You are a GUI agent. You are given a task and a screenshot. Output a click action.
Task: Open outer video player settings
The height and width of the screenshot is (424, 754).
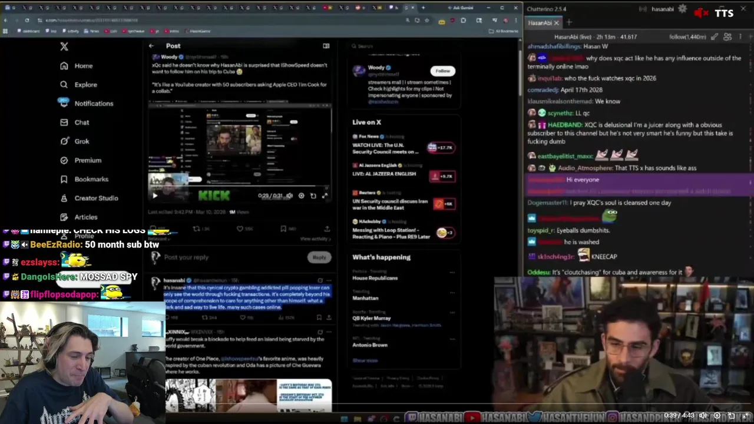pyautogui.click(x=717, y=415)
